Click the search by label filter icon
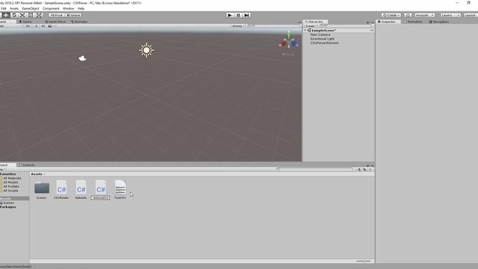 (x=364, y=170)
